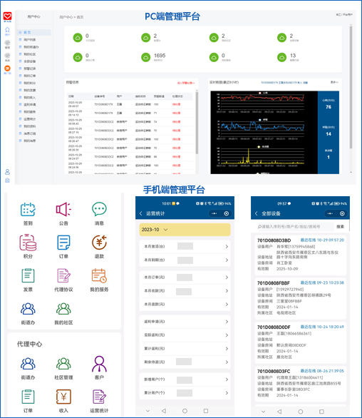This screenshot has height=418, width=362.
Task: Select 用户列表 in the left sidebar menu
Action: click(29, 40)
